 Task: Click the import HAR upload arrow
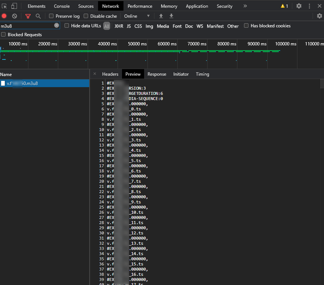(161, 16)
